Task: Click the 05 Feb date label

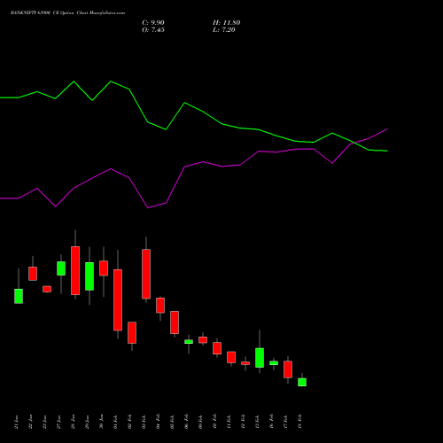Action: 173,422
